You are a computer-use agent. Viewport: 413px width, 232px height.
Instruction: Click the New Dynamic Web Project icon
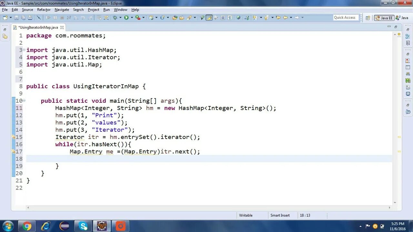point(151,18)
